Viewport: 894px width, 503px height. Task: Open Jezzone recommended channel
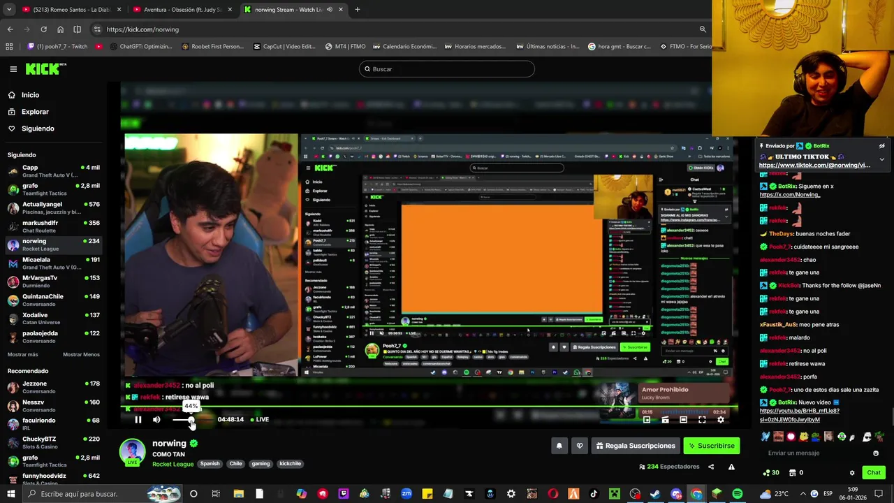(54, 387)
